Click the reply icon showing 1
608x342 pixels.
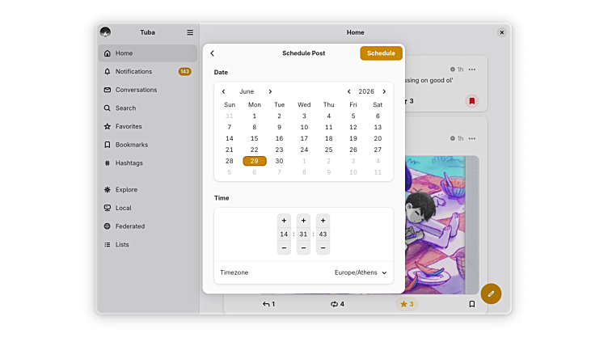pyautogui.click(x=268, y=304)
